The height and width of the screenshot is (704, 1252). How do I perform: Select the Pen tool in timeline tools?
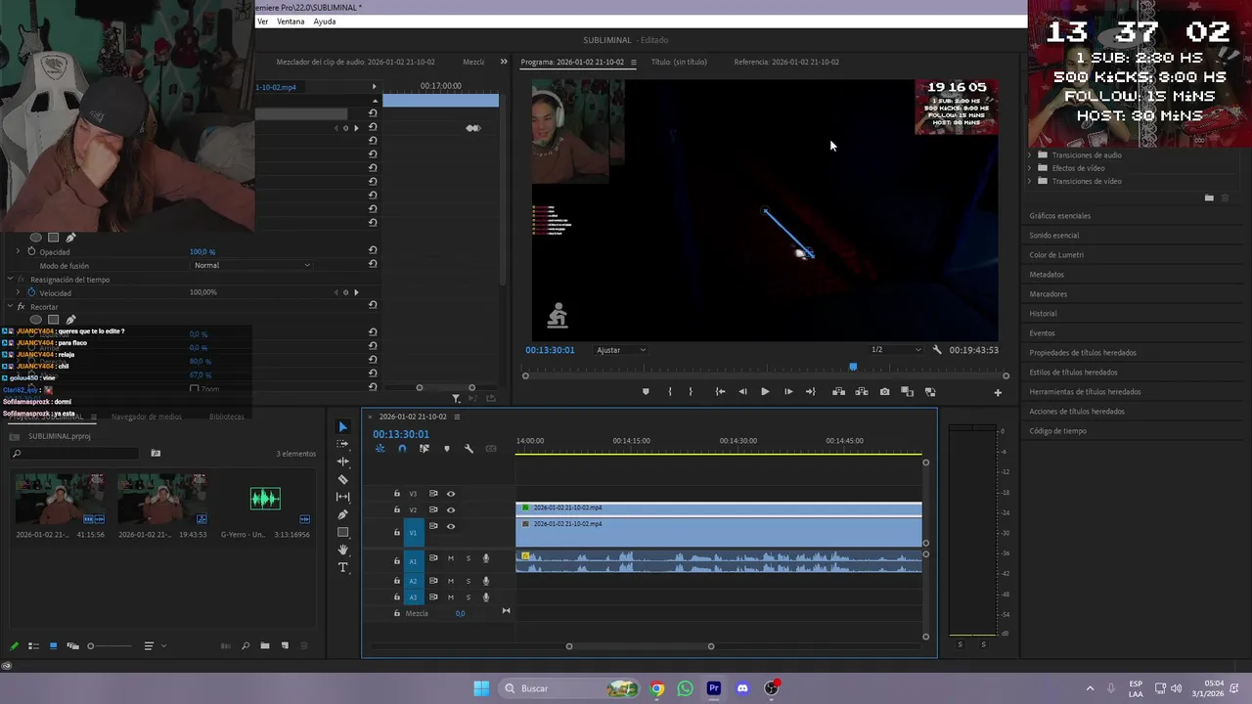[x=343, y=514]
